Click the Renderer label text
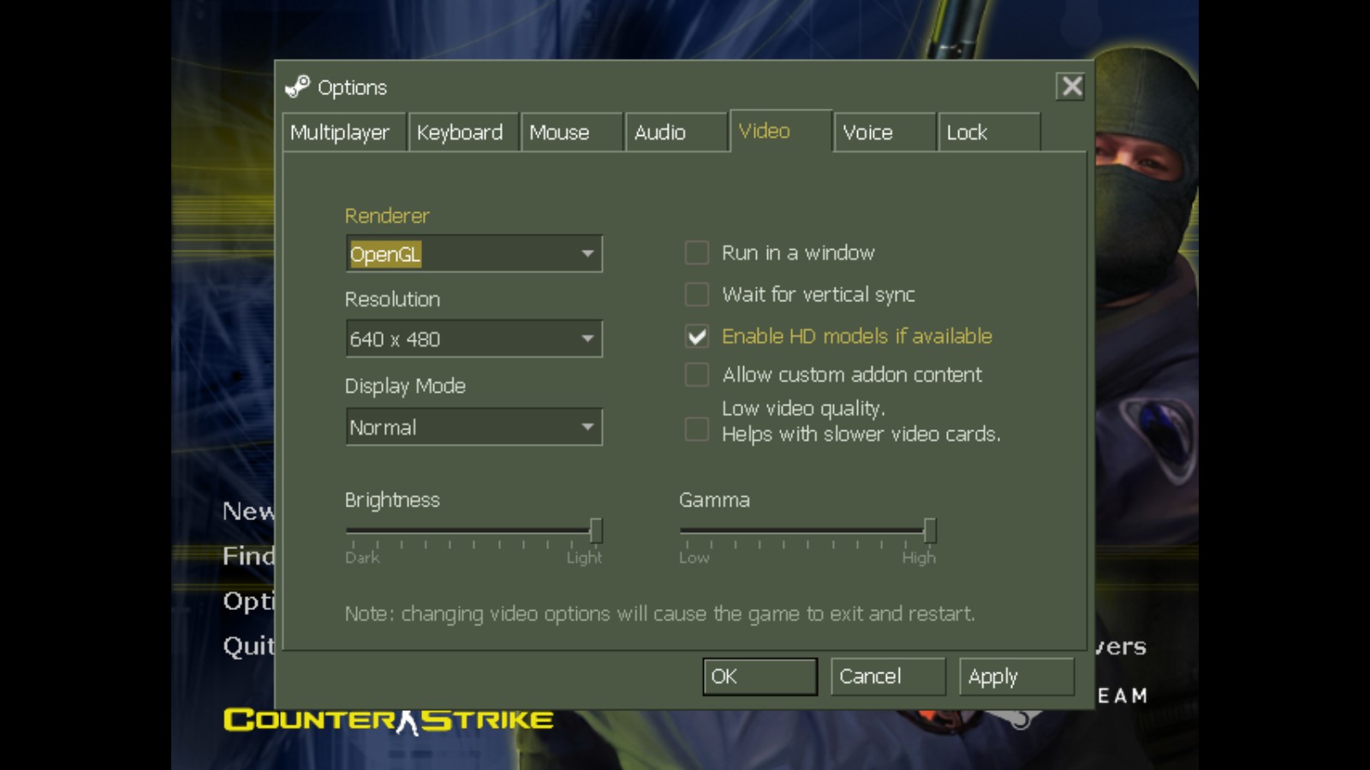 click(387, 216)
